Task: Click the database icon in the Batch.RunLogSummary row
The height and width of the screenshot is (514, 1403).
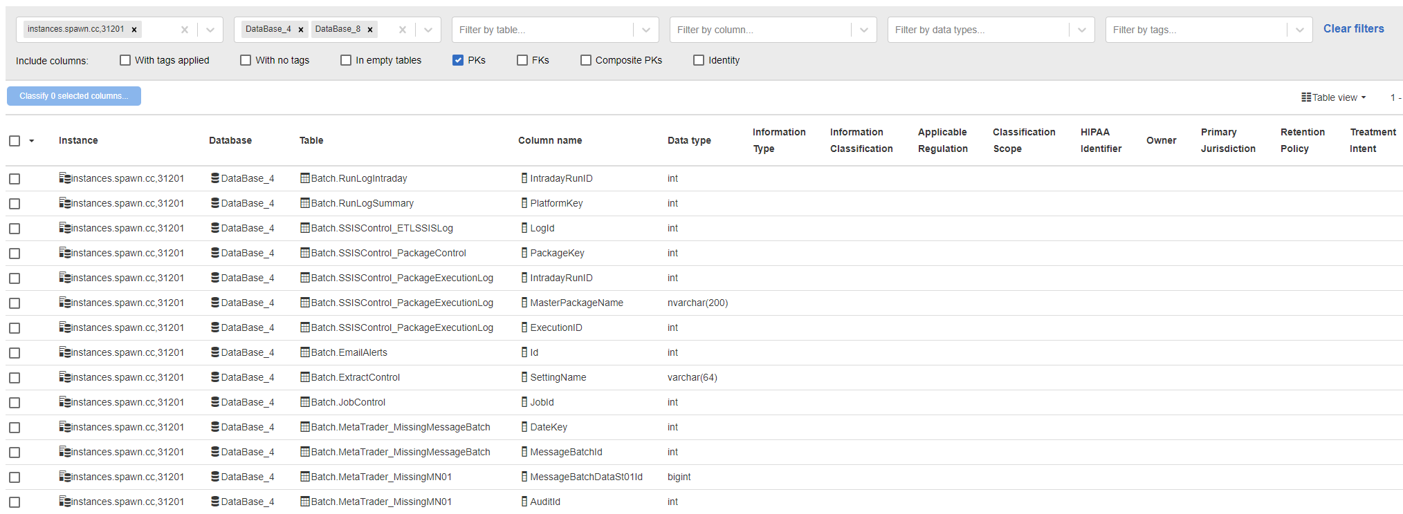Action: [215, 203]
